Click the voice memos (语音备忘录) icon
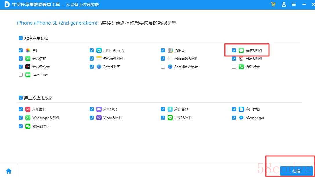Image resolution: width=315 pixels, height=177 pixels. point(28,67)
